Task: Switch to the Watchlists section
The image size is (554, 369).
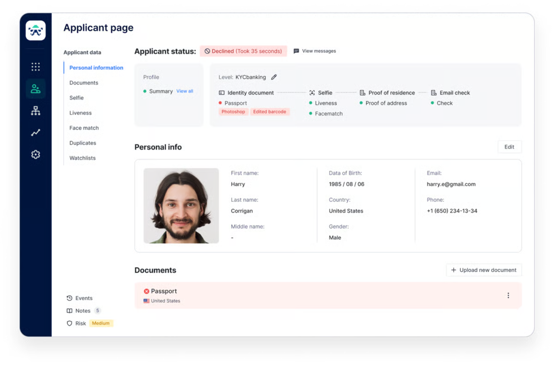Action: pos(82,158)
